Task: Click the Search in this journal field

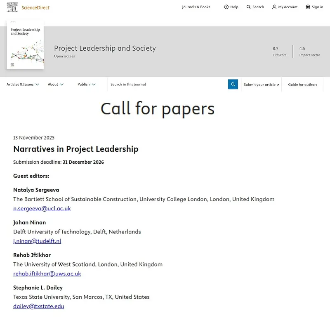Action: 165,84
